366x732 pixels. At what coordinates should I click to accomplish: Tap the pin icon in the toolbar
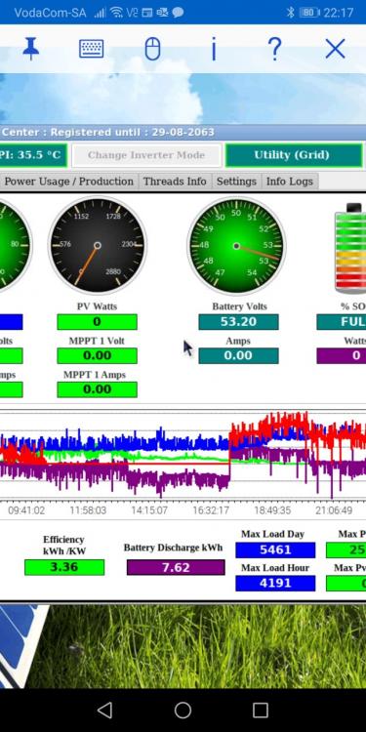point(31,49)
